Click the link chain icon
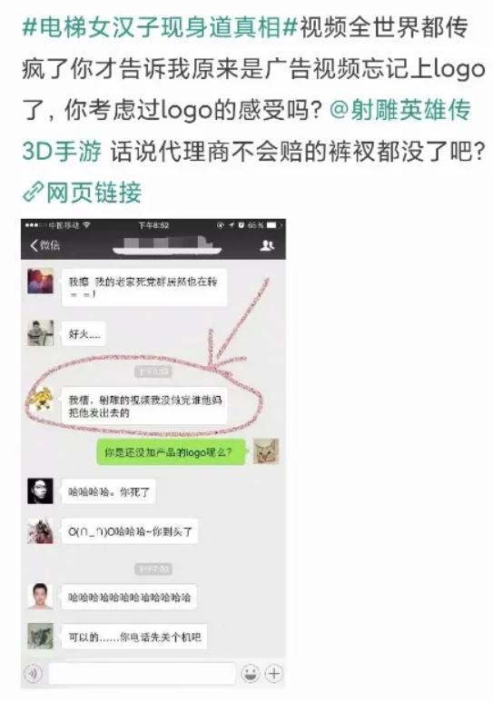 point(34,192)
